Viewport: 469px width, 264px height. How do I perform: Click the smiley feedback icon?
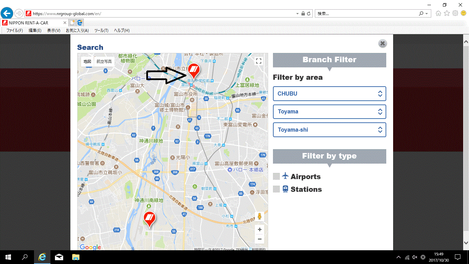[464, 13]
